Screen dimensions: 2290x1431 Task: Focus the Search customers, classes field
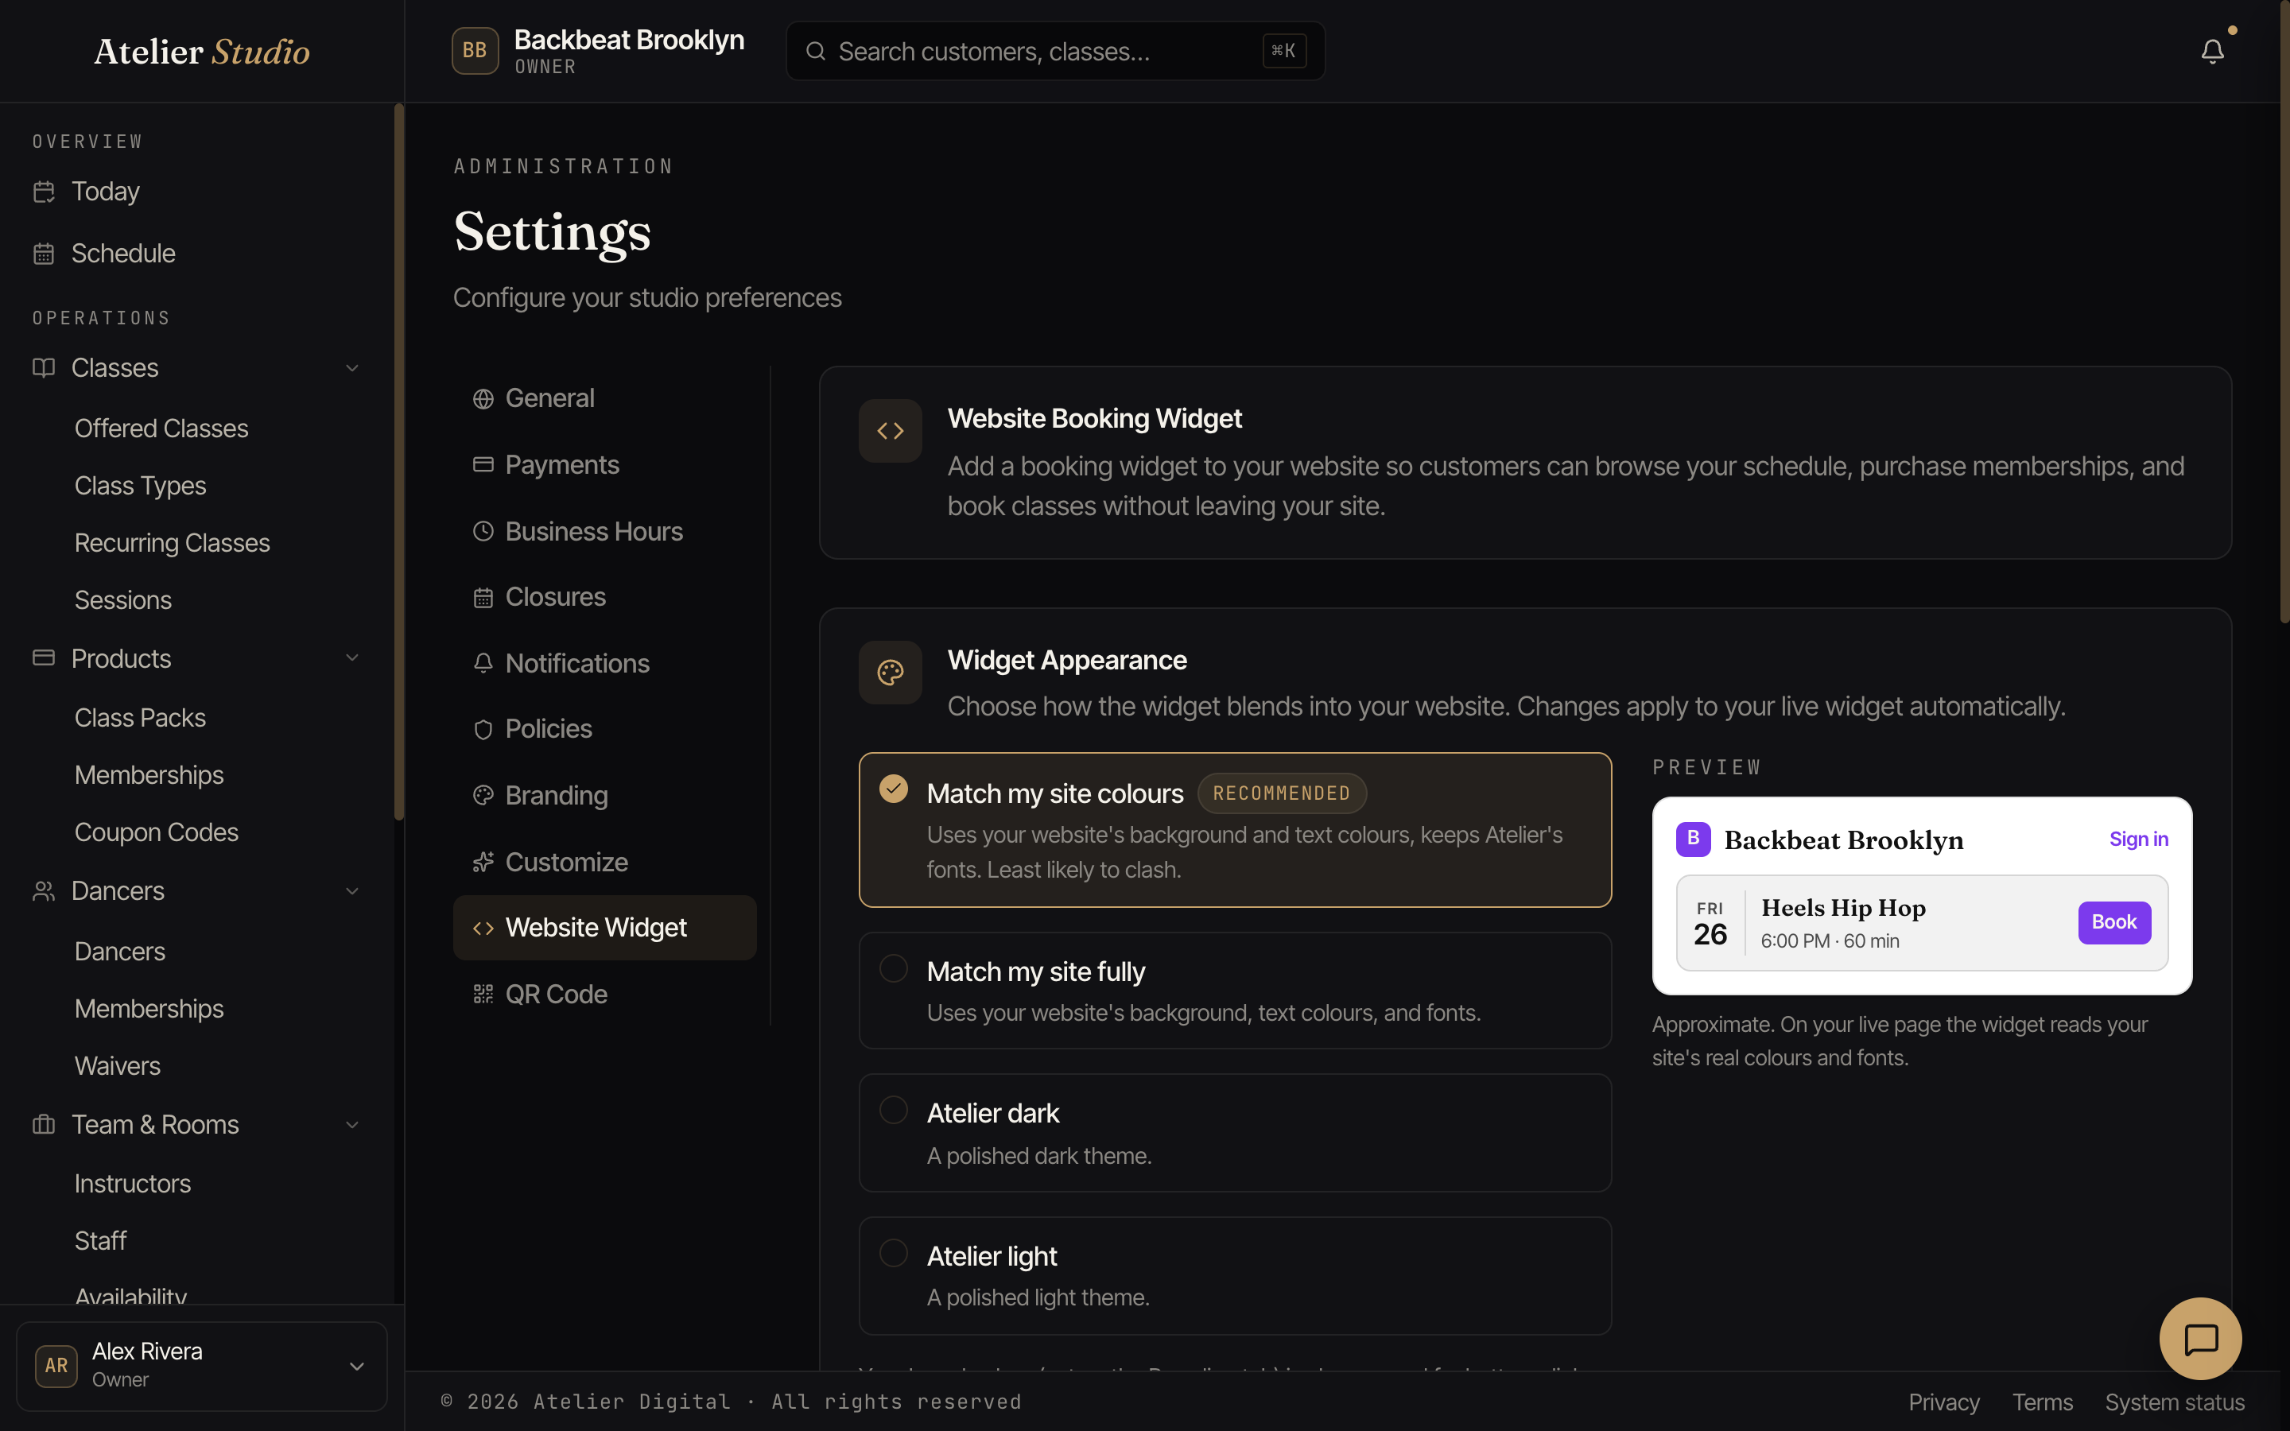1055,51
